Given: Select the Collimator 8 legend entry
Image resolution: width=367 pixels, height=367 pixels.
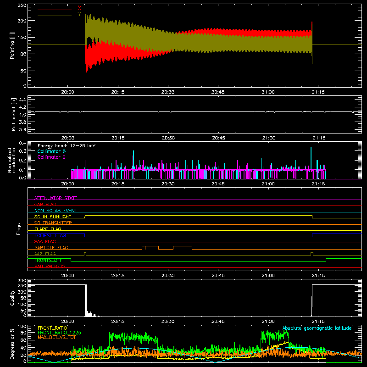Looking at the screenshot, I should click(51, 151).
